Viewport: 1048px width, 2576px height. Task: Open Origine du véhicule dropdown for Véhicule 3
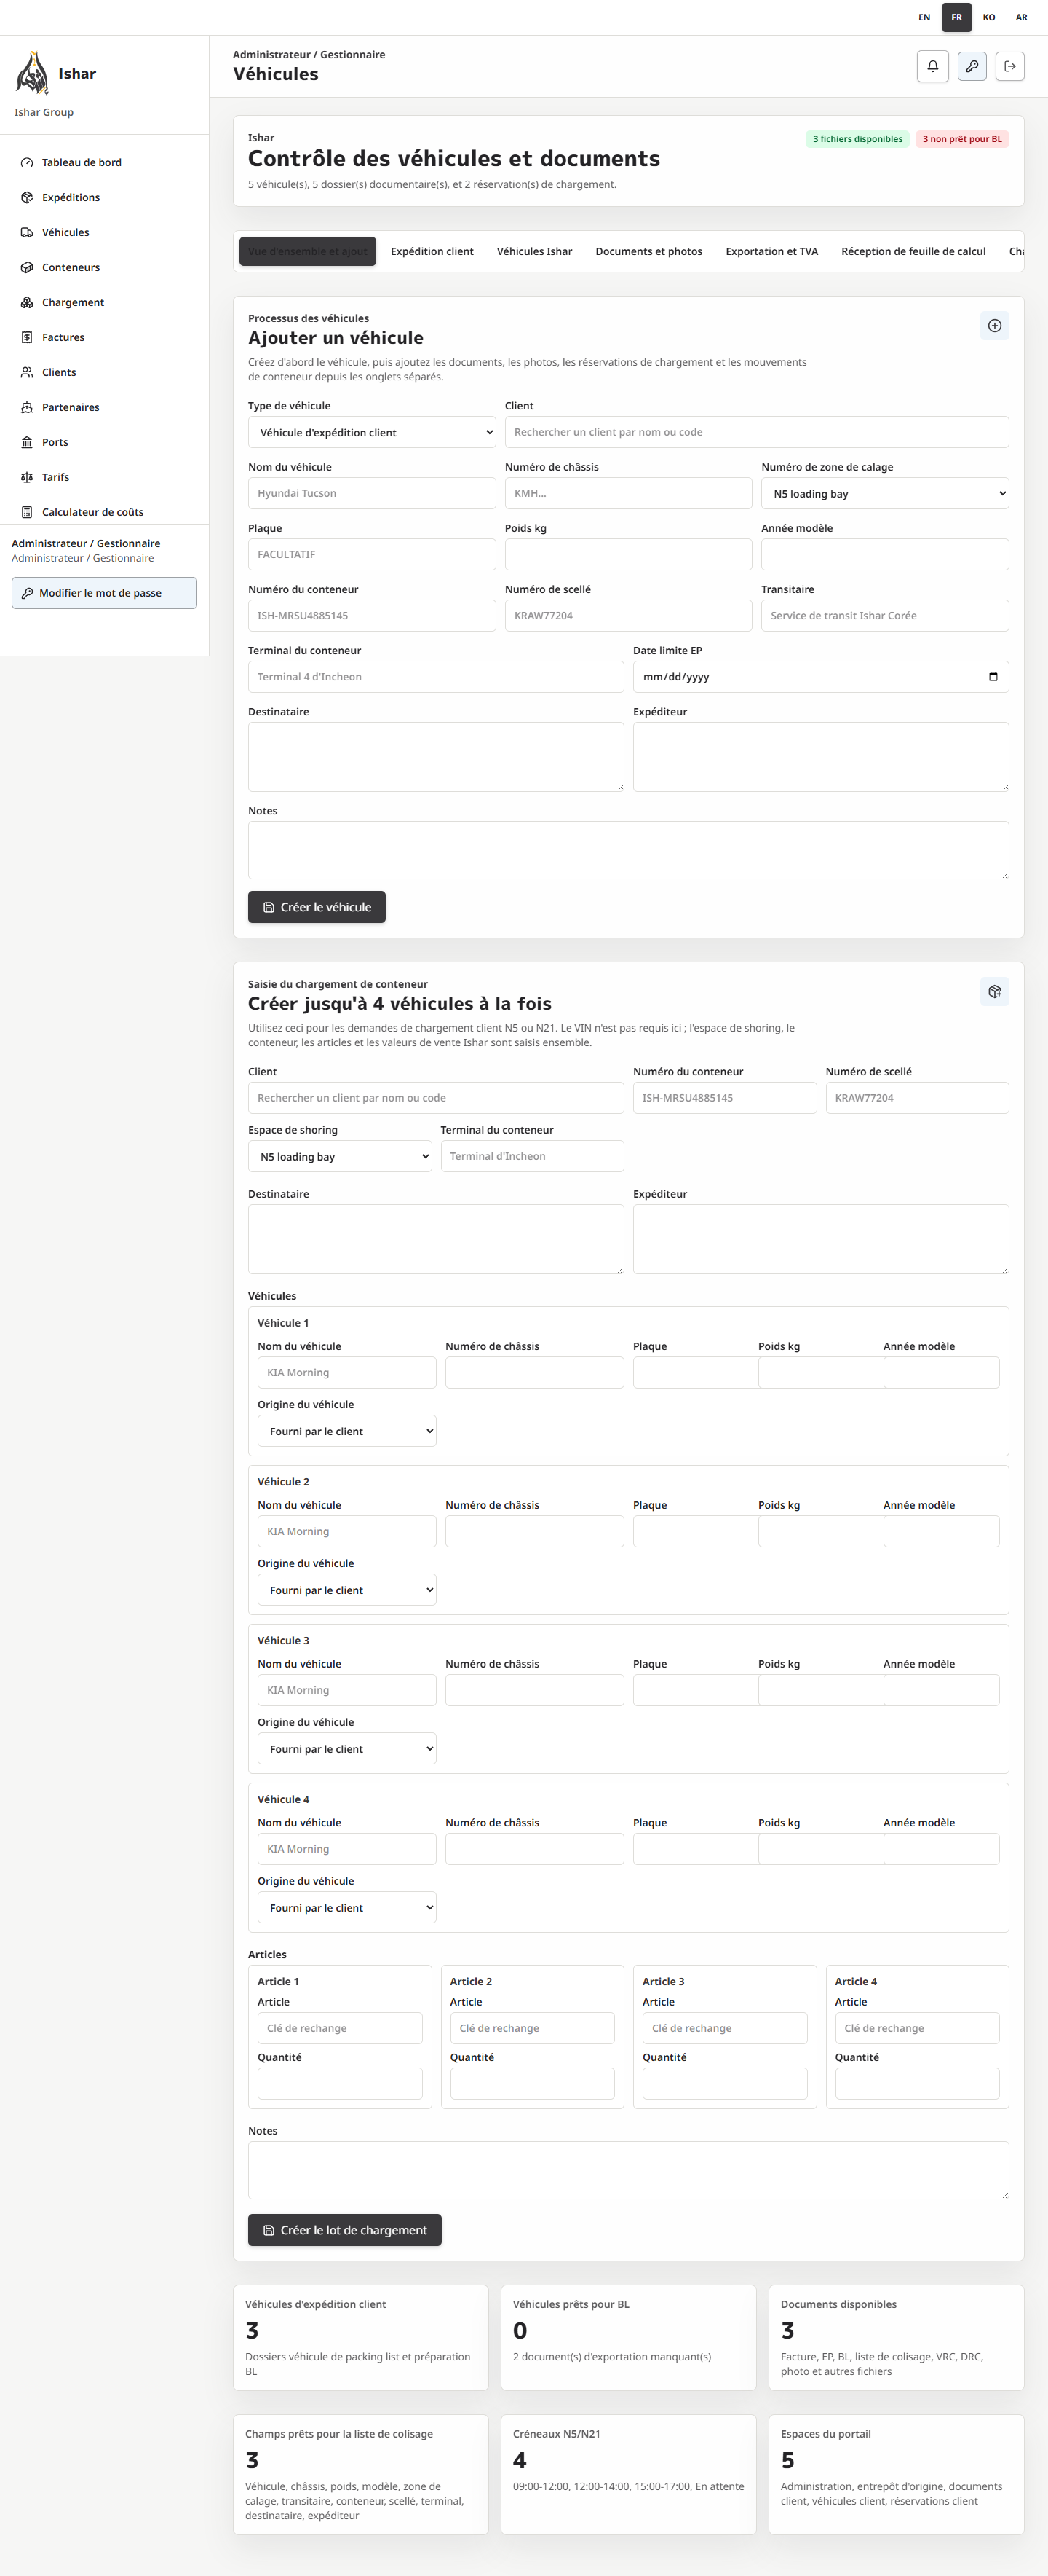pyautogui.click(x=346, y=1749)
